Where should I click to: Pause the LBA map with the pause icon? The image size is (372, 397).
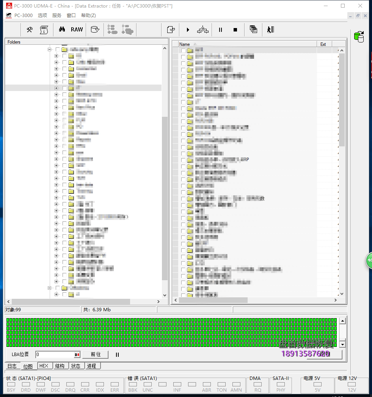coord(117,355)
